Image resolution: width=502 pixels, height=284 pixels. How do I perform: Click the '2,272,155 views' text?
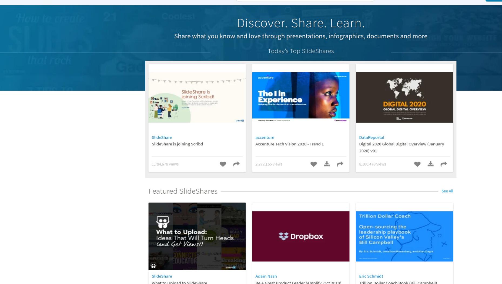(269, 164)
